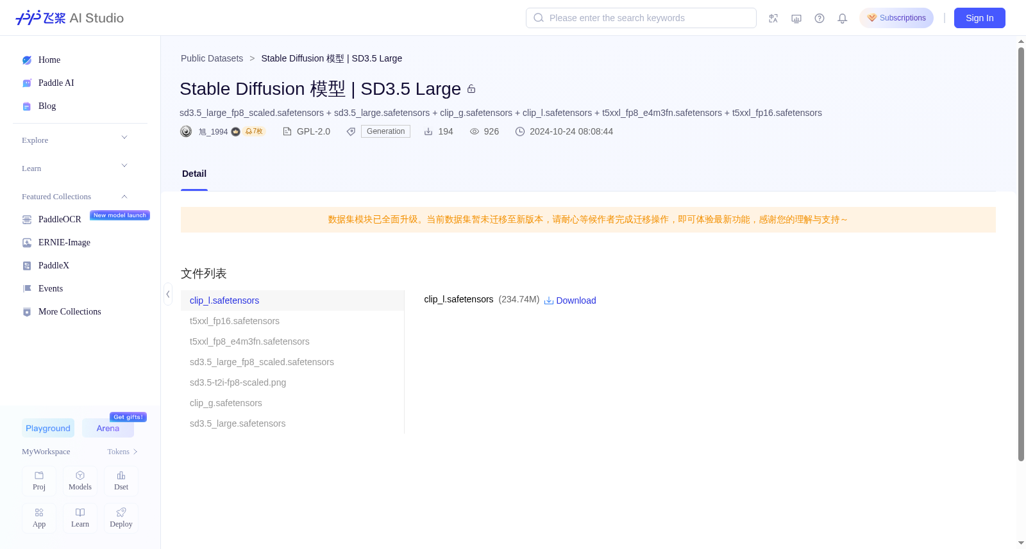The image size is (1026, 549).
Task: Click the Home sidebar icon
Action: click(27, 60)
